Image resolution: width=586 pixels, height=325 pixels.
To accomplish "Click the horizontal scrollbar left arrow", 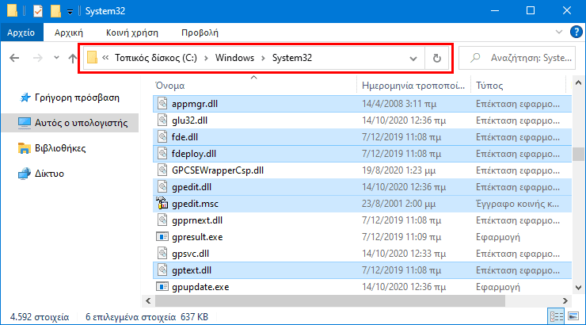I will [x=148, y=300].
